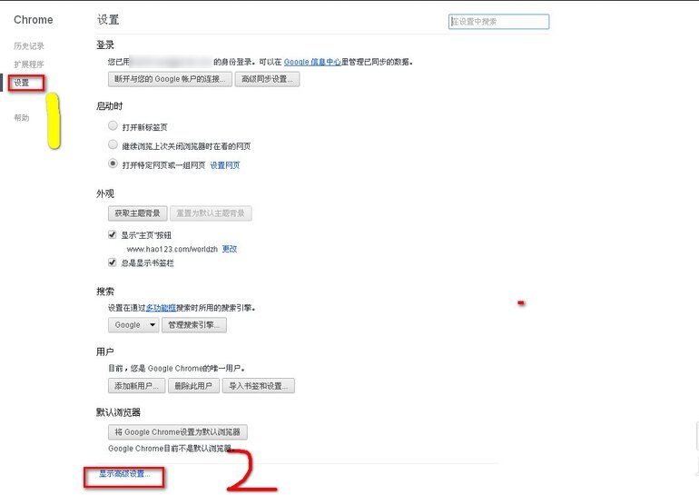The width and height of the screenshot is (699, 495).
Task: Click the www.hao123.com/worldzh homepage text
Action: [172, 249]
